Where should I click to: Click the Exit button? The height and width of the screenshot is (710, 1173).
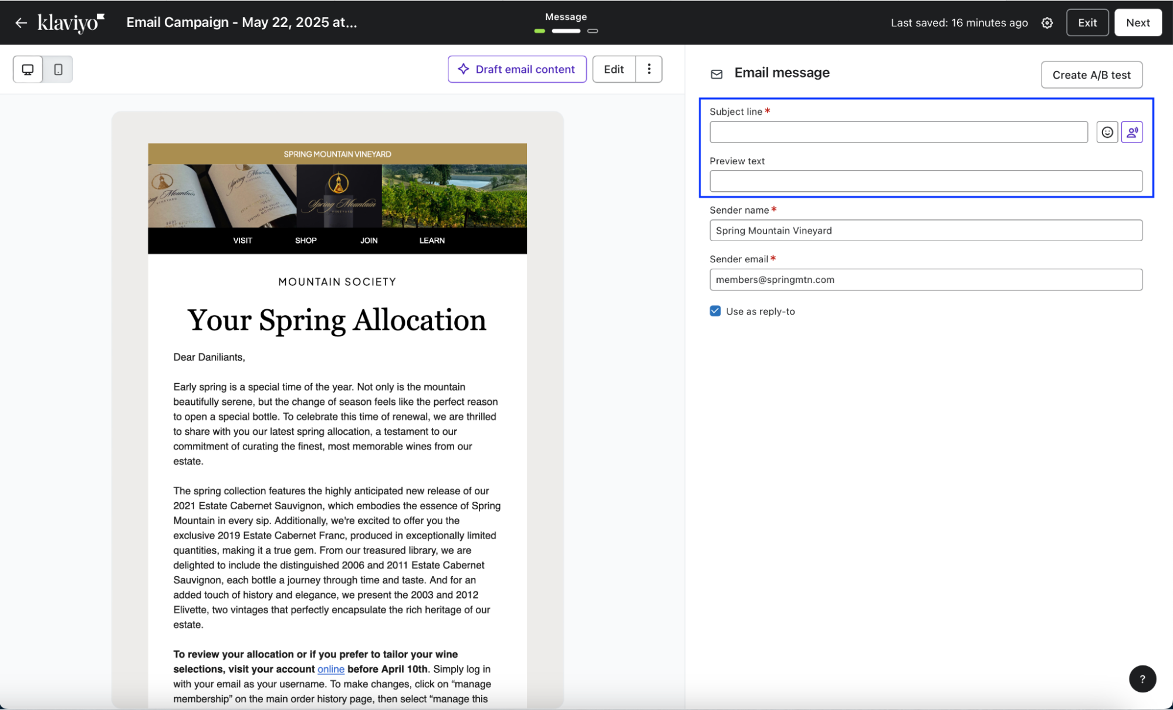(1087, 23)
